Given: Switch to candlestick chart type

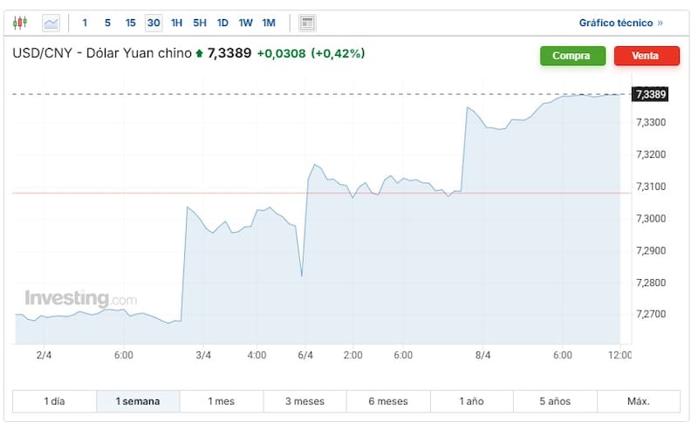Looking at the screenshot, I should [21, 23].
